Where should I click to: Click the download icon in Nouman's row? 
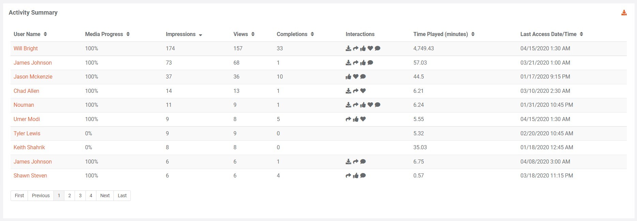348,105
